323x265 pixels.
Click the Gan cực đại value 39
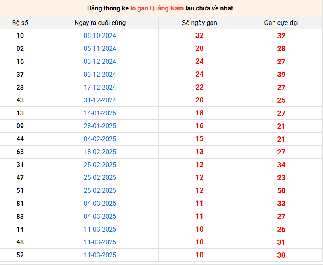coord(281,75)
